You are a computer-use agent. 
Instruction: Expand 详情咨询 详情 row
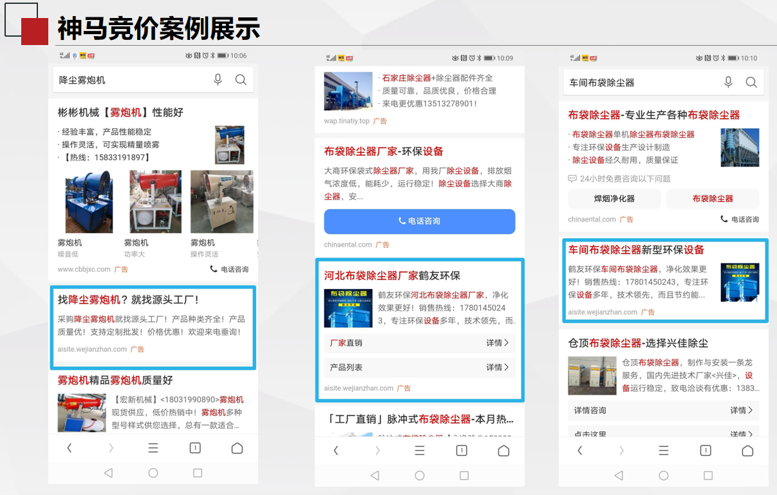pyautogui.click(x=664, y=411)
